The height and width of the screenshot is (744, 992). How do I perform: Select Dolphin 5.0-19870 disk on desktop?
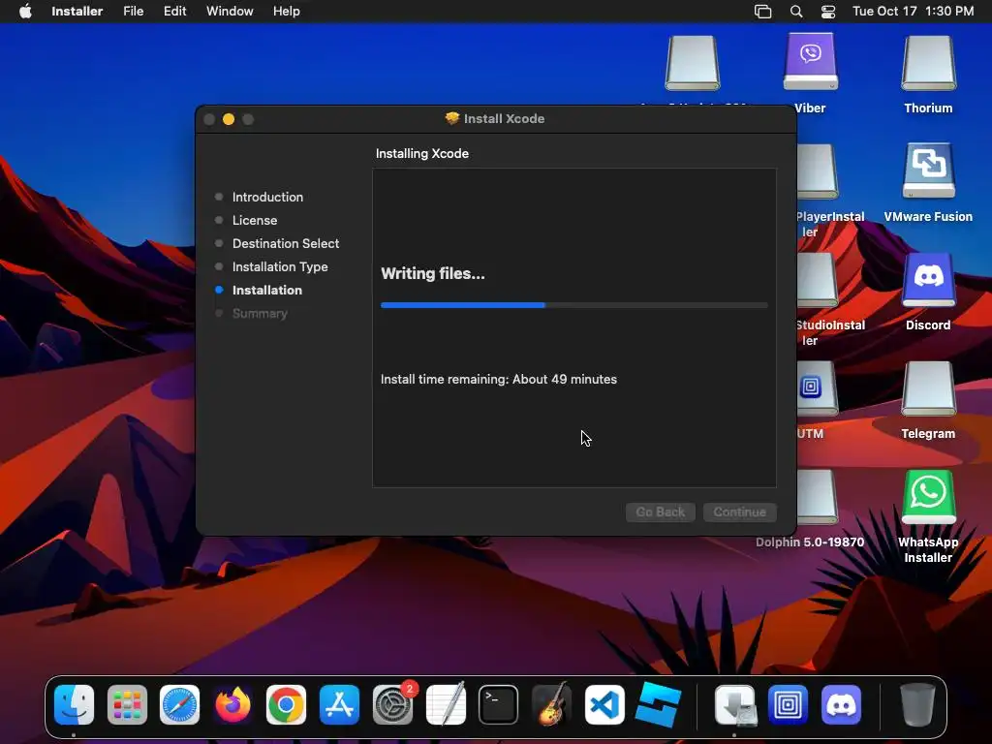tap(817, 497)
